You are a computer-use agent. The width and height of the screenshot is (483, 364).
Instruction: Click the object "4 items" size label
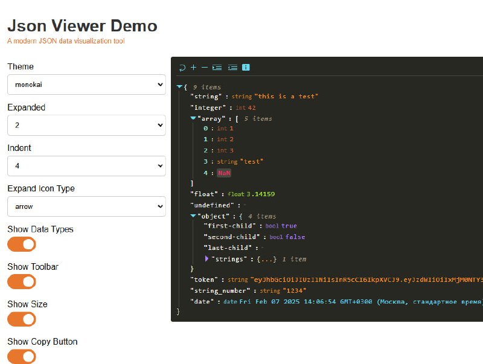[x=262, y=216]
